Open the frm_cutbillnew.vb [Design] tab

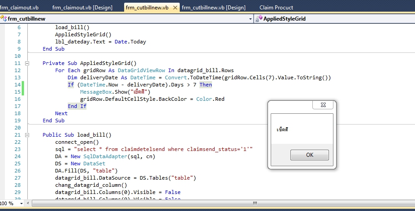tap(214, 8)
